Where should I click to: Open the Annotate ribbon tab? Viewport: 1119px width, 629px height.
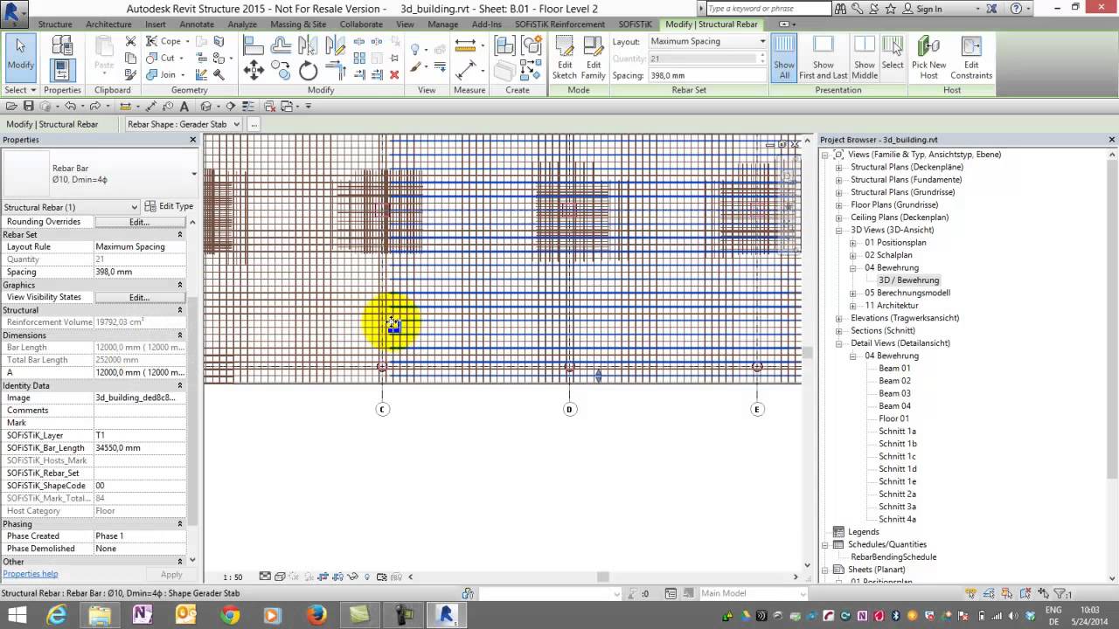click(197, 24)
